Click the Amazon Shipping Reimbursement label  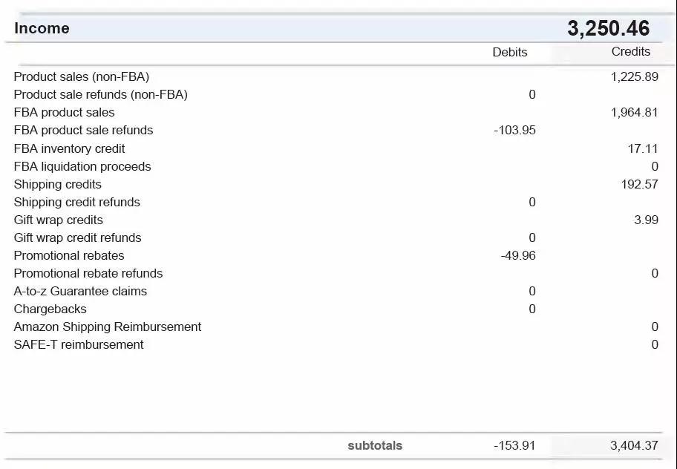108,327
